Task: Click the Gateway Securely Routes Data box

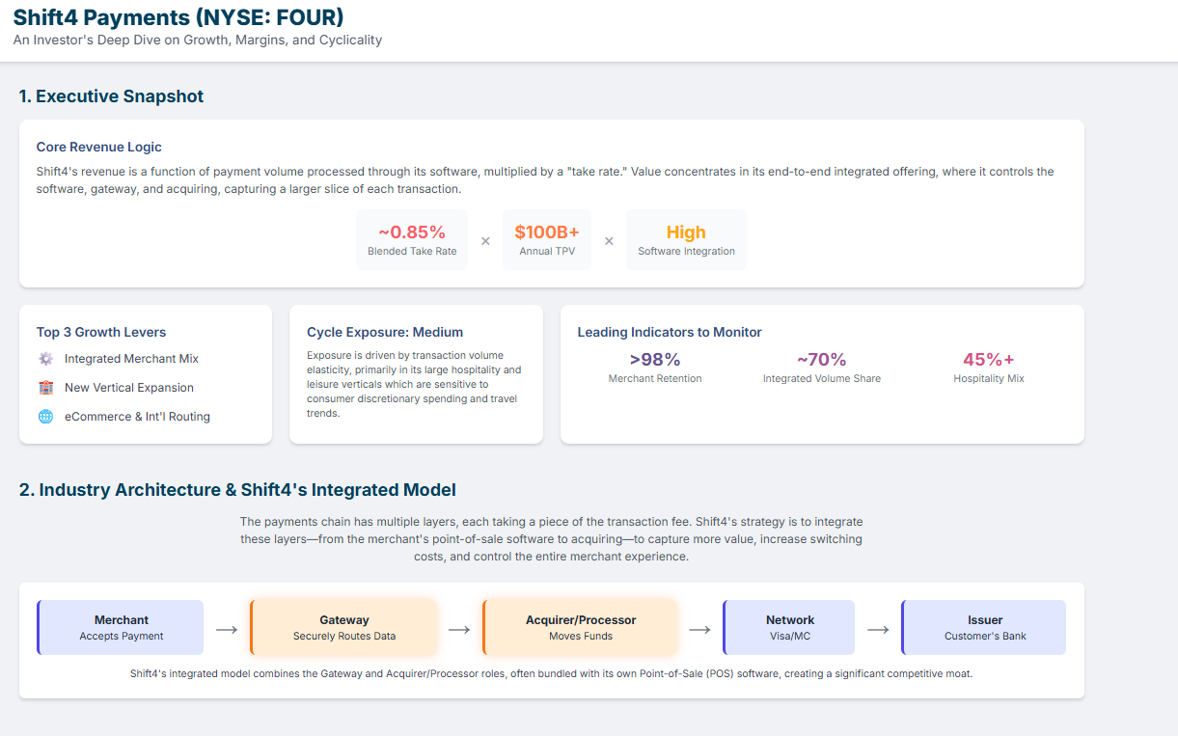Action: pos(343,628)
